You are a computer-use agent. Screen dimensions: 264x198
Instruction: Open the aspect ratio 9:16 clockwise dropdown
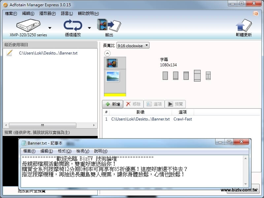(x=133, y=46)
